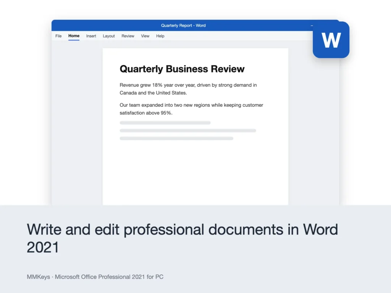This screenshot has height=293, width=391.
Task: Open the File tab
Action: tap(58, 36)
